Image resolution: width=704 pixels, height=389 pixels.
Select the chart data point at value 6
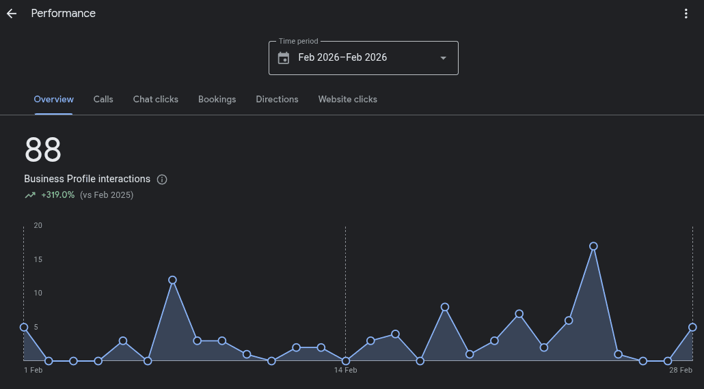click(x=569, y=321)
